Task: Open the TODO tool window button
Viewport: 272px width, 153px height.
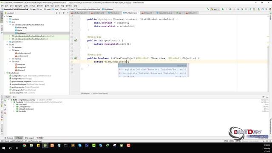Action: [40, 138]
